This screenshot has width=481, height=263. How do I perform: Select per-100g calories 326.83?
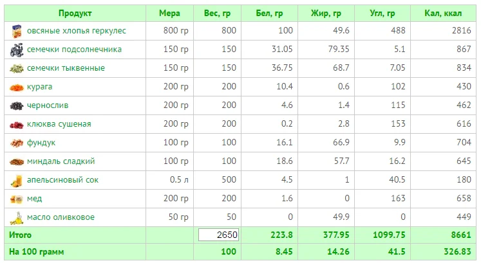pos(457,251)
